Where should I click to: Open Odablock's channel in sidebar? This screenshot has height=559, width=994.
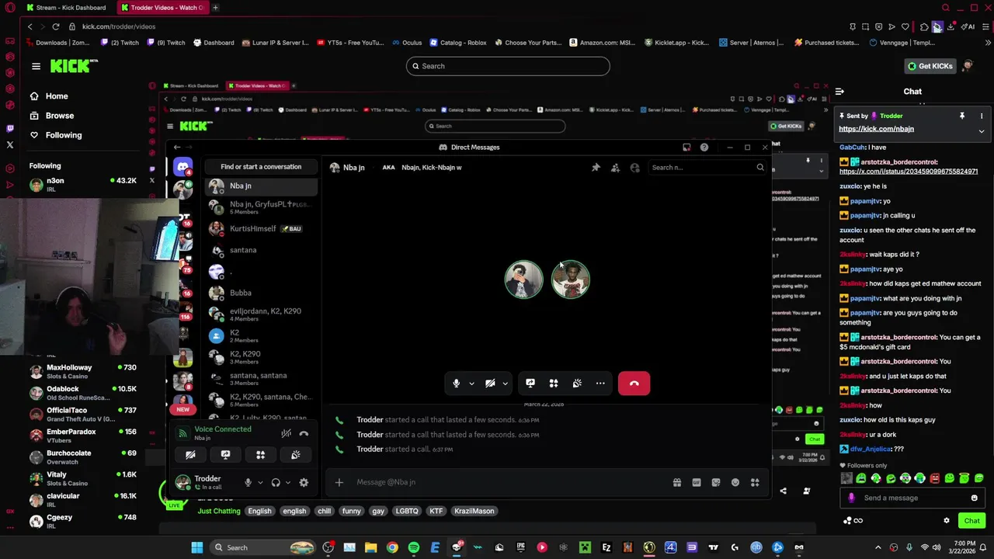[x=83, y=393]
